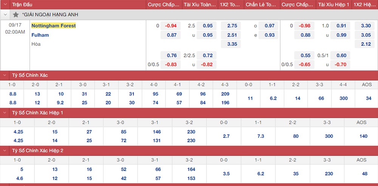
Task: Pick first-half handicap odds 0.88
Action: pyautogui.click(x=304, y=35)
